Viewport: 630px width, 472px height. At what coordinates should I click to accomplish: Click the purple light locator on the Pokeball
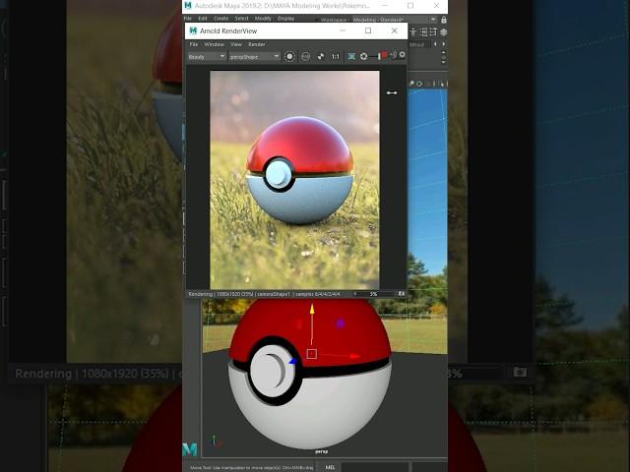coord(341,324)
